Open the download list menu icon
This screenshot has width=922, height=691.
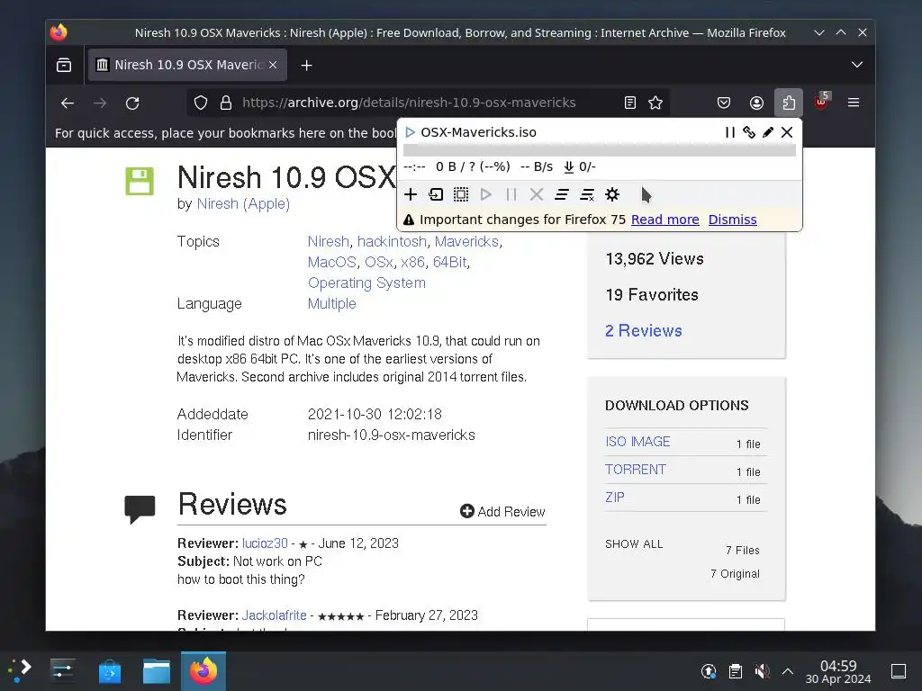[x=562, y=194]
